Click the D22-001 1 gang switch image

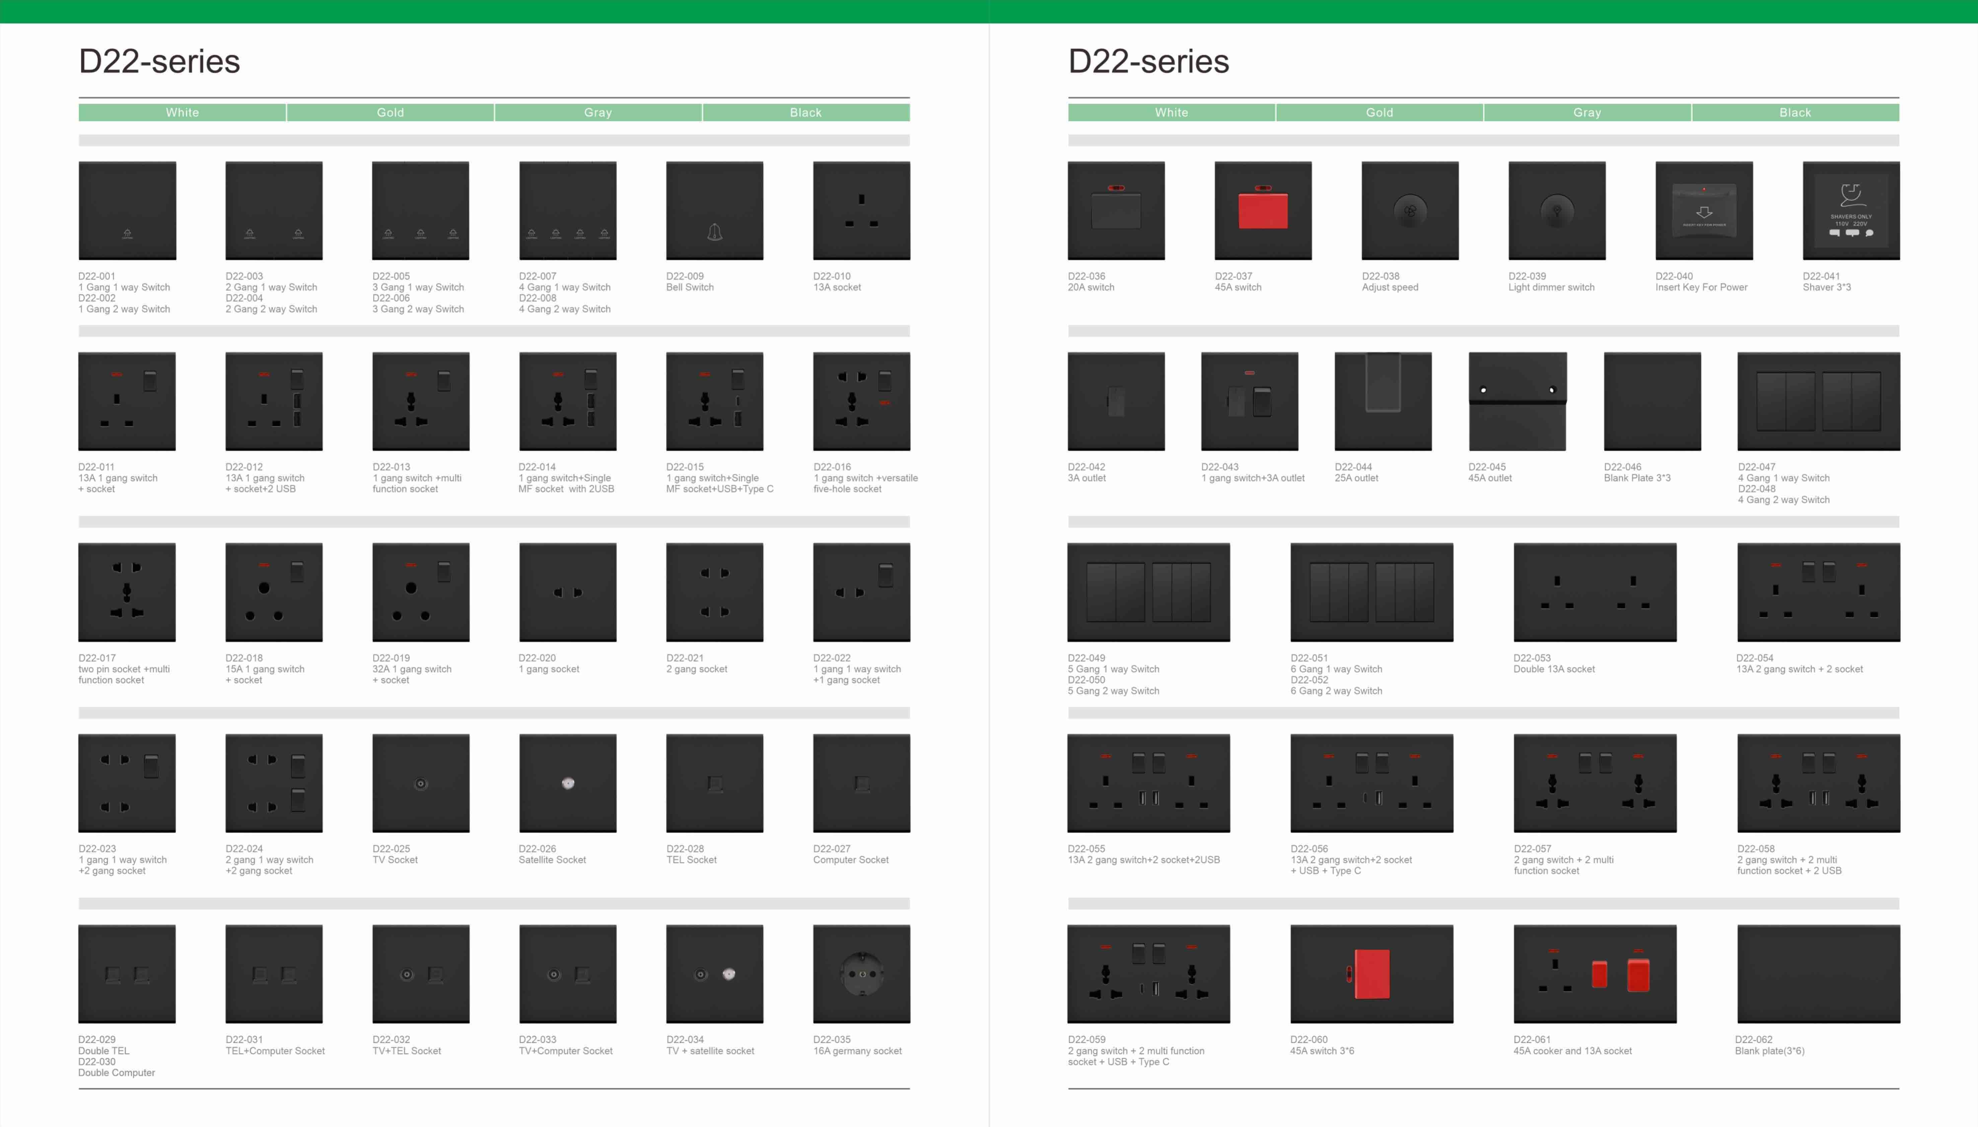127,211
